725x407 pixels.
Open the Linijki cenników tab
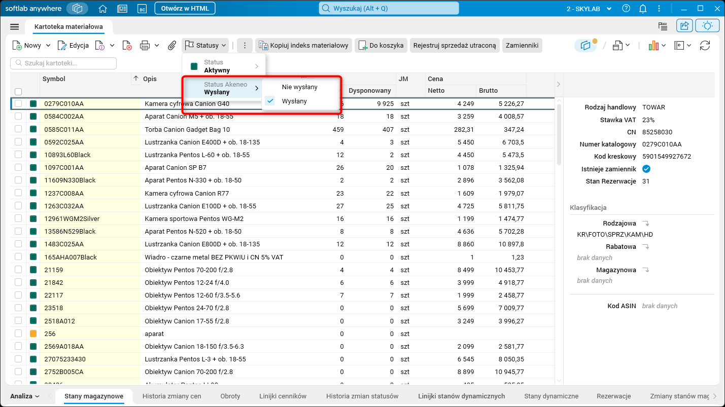tap(283, 396)
